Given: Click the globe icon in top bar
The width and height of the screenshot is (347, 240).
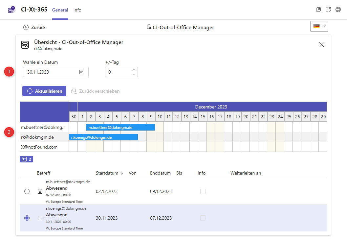Looking at the screenshot, I should [338, 10].
